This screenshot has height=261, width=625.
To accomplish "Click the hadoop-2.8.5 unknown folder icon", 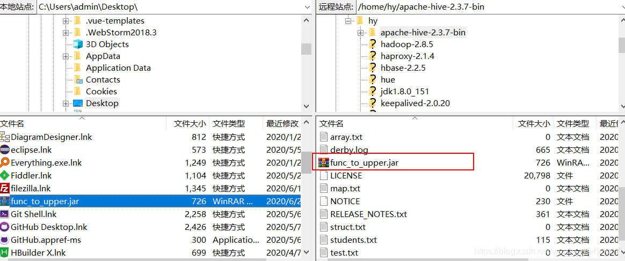I will click(373, 44).
